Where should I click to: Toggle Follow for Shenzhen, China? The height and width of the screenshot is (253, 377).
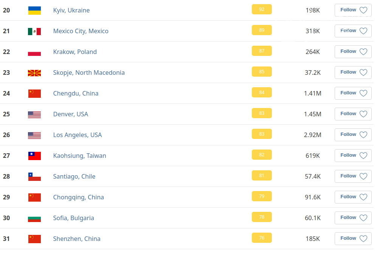353,239
